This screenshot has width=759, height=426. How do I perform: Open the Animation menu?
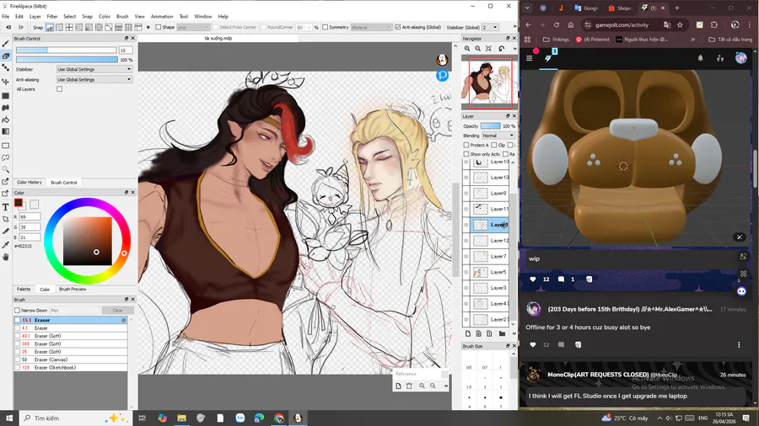(162, 17)
